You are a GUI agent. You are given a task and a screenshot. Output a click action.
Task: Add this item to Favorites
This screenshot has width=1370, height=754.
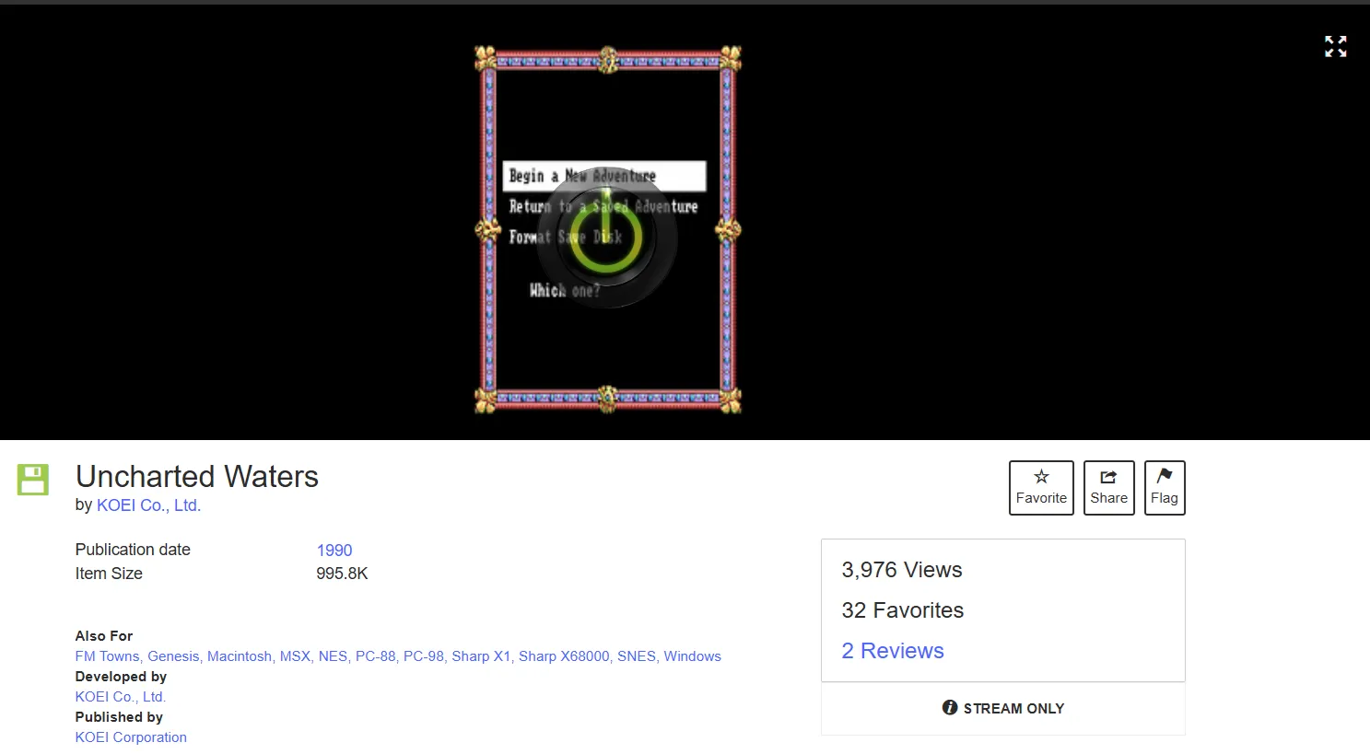tap(1041, 487)
